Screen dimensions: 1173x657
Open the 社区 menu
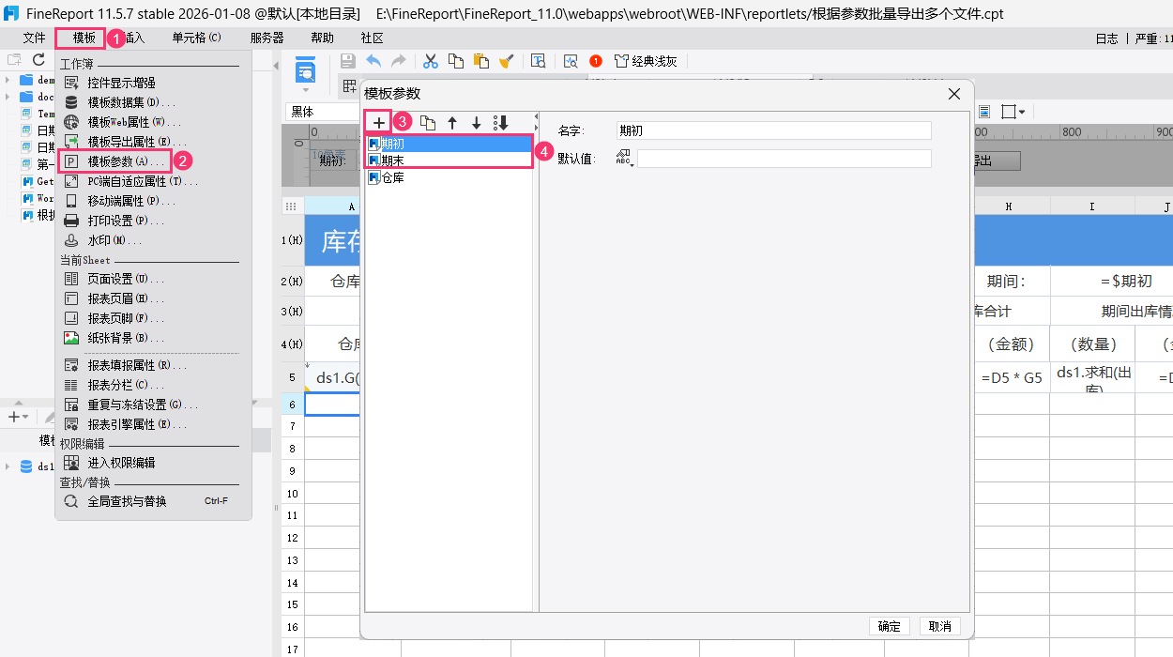pyautogui.click(x=372, y=38)
